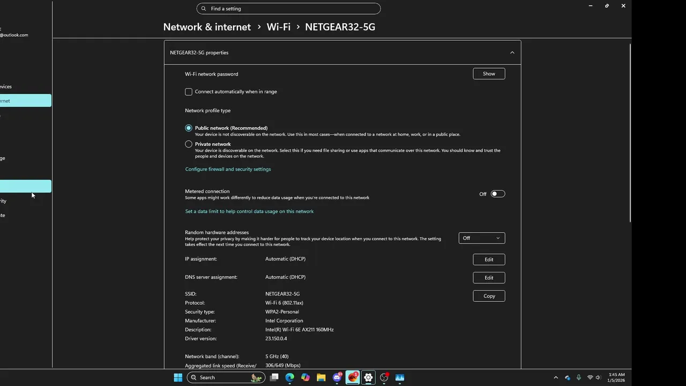Show hidden icons in the system tray

pos(556,377)
